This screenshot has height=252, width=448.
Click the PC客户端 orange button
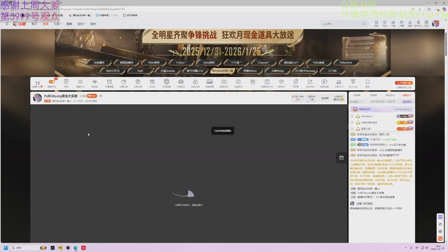click(x=404, y=83)
